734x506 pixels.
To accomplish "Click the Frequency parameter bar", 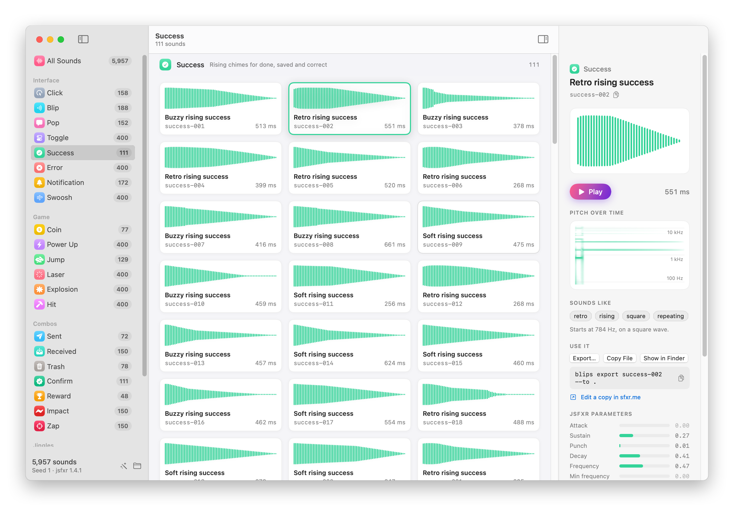I will click(644, 466).
